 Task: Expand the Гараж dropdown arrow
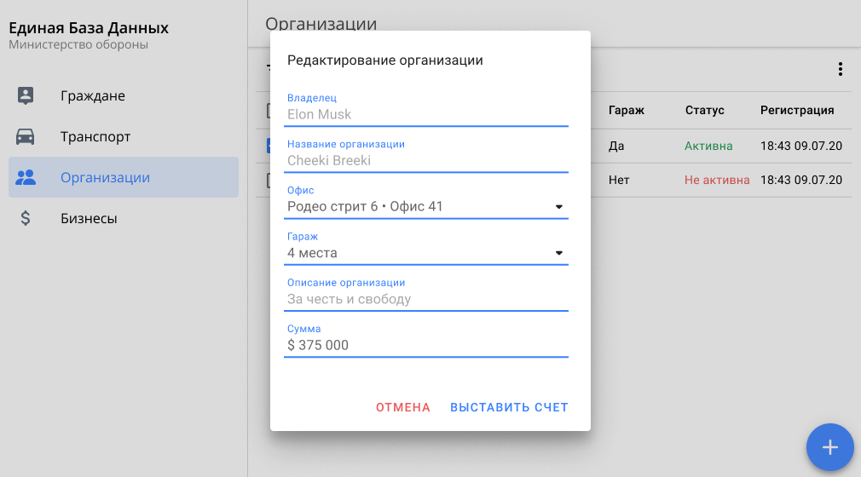[559, 253]
